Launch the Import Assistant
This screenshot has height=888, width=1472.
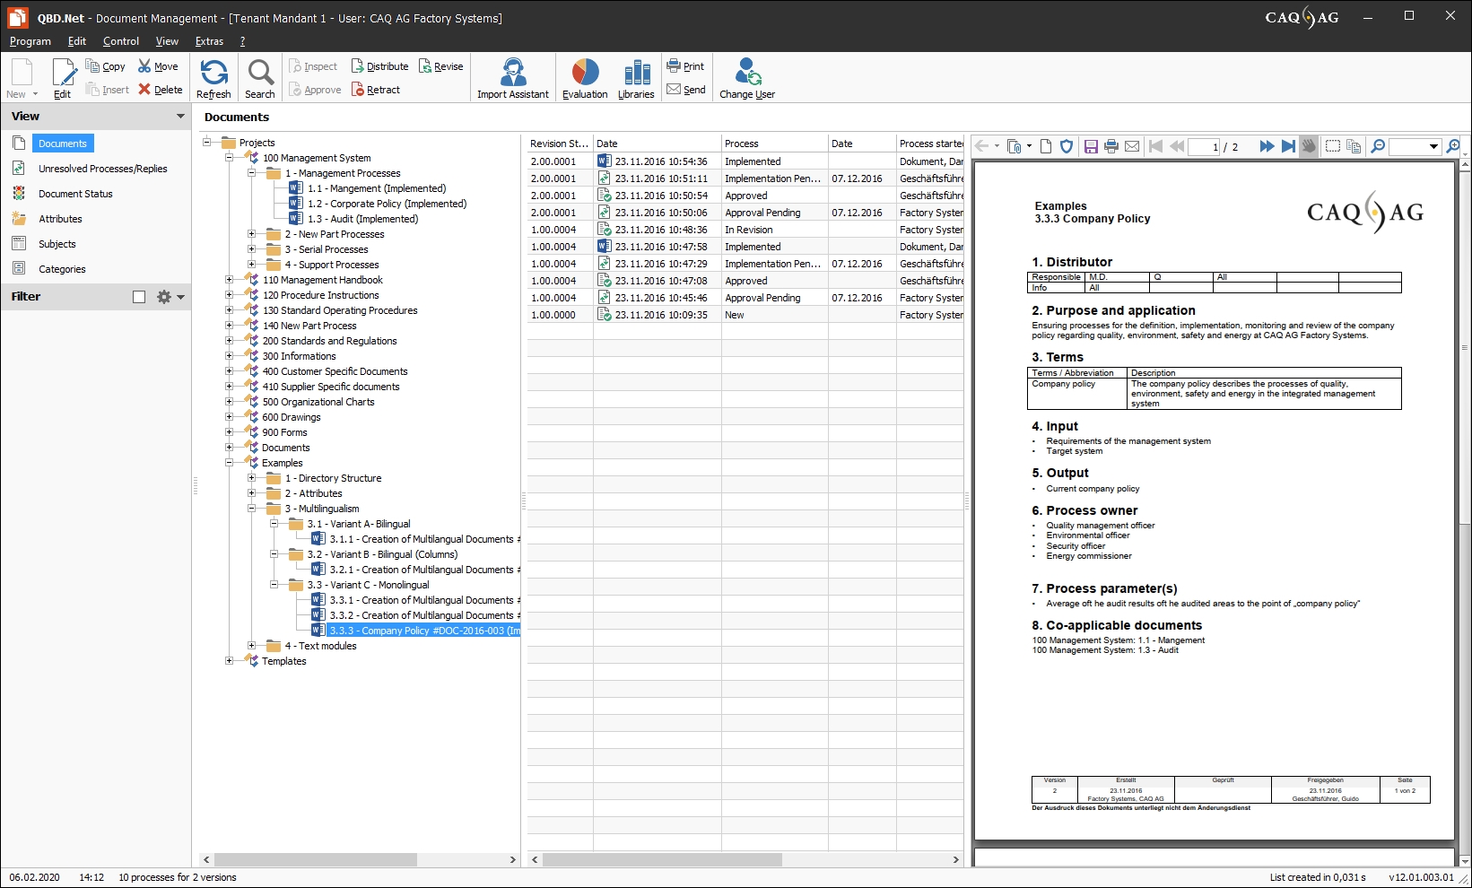coord(512,74)
